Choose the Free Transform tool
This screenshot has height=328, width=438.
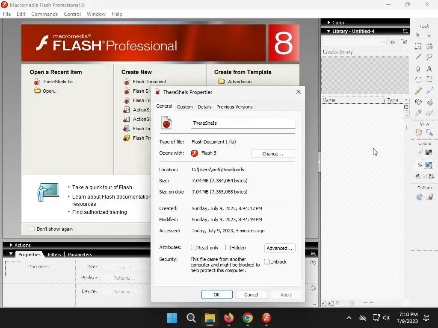click(x=418, y=46)
